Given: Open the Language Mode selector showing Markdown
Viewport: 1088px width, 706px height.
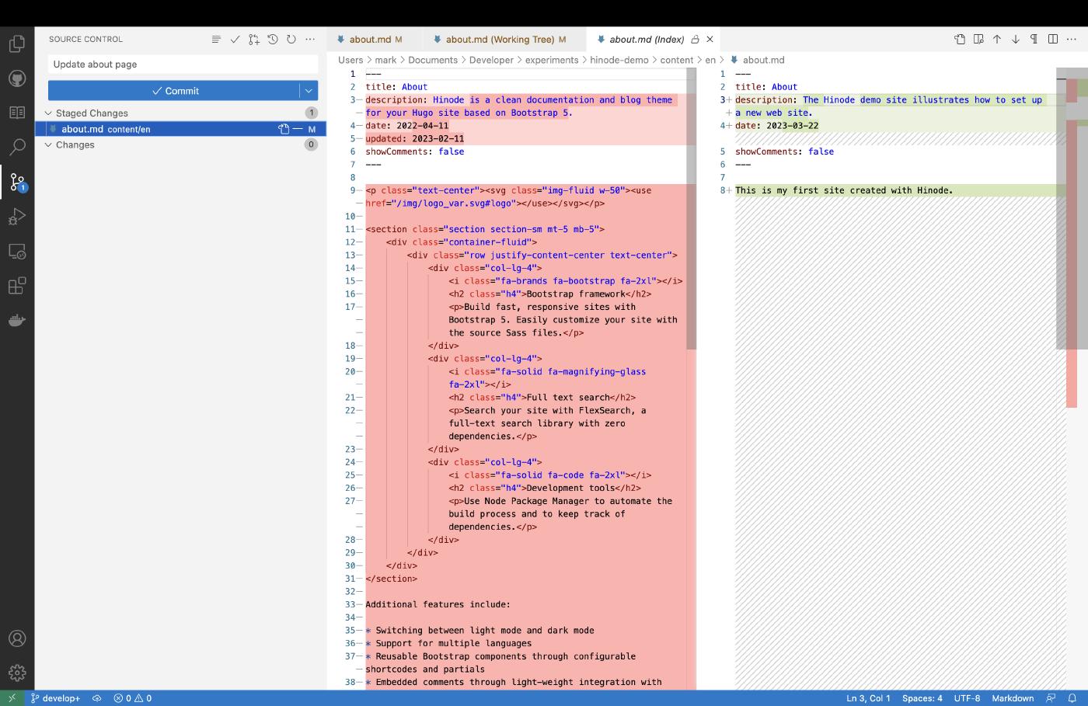Looking at the screenshot, I should (1013, 698).
